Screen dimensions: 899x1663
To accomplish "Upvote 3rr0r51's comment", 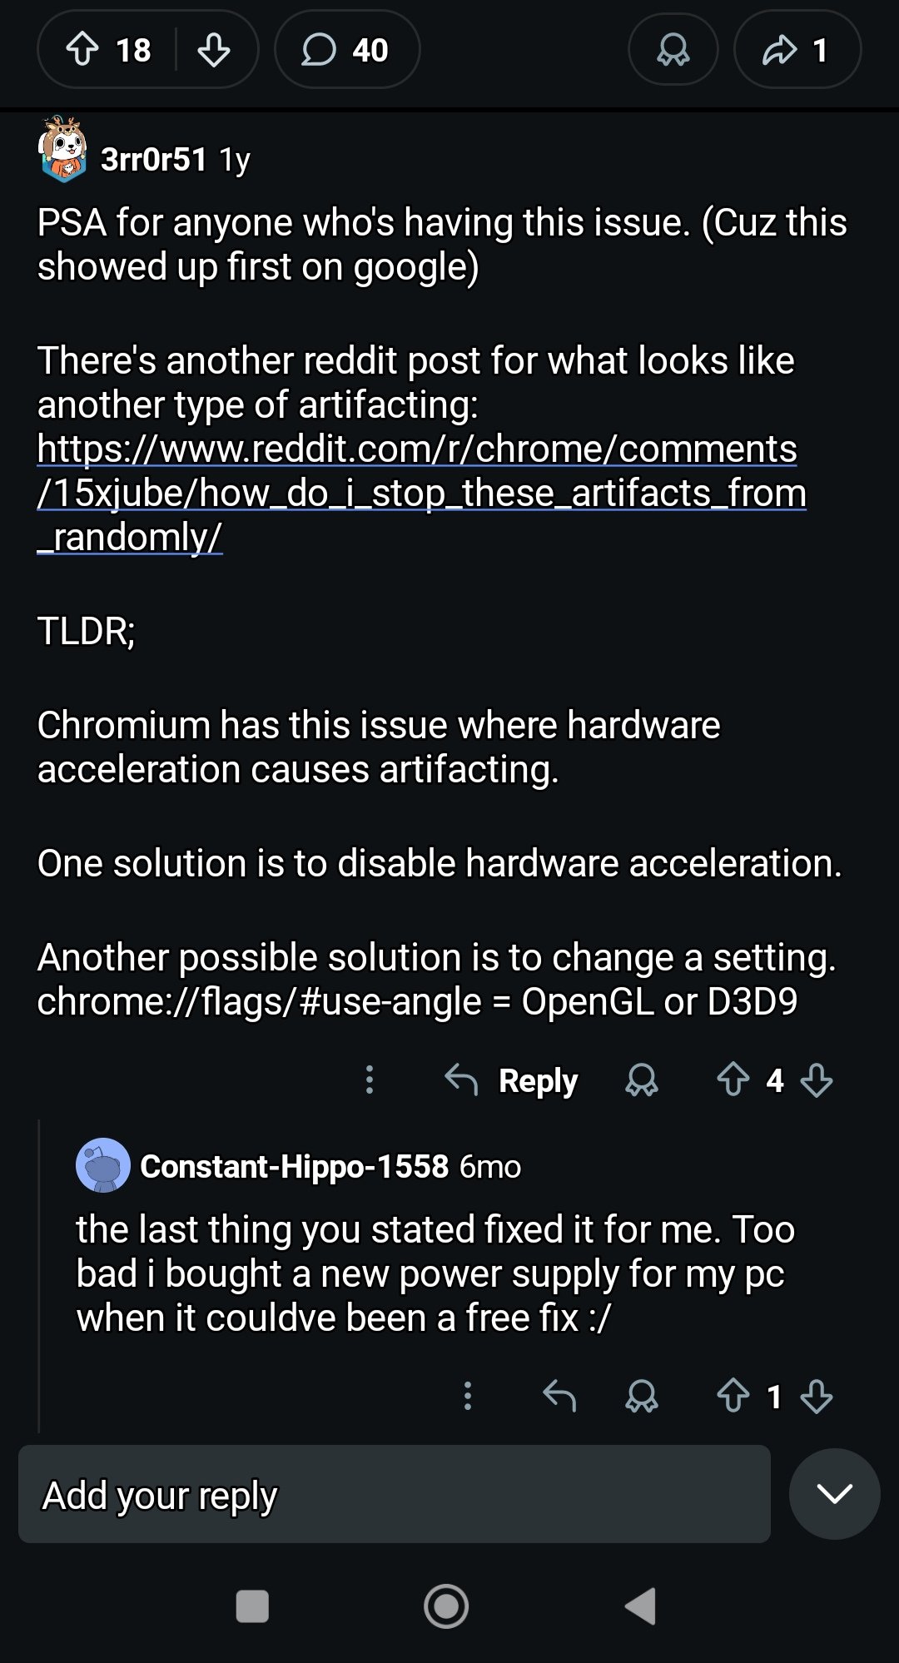I will [x=733, y=1080].
